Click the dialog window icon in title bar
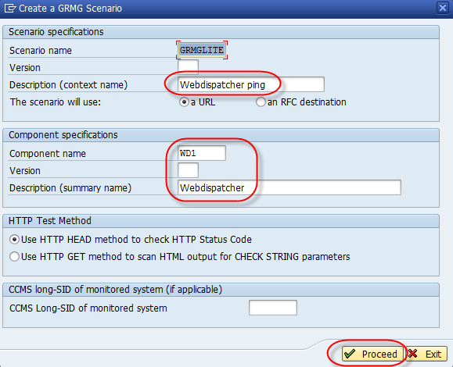 [x=10, y=8]
